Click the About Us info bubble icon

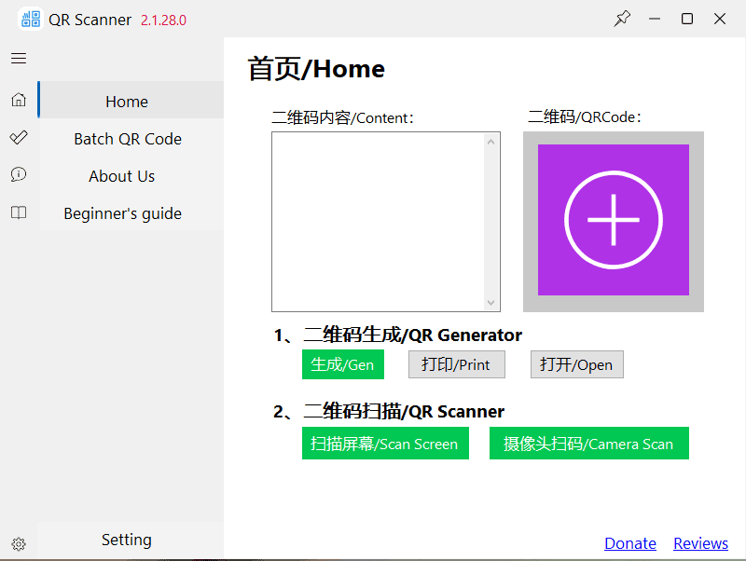19,174
